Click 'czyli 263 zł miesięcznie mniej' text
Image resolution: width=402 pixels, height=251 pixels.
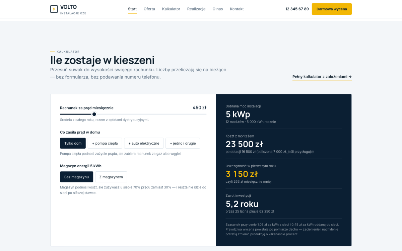pyautogui.click(x=249, y=182)
